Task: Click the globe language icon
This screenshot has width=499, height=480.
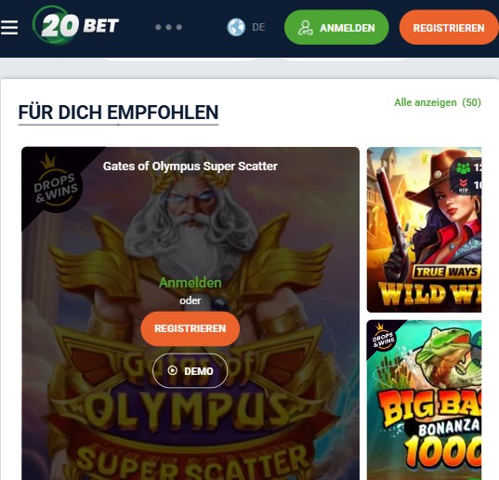Action: (236, 27)
